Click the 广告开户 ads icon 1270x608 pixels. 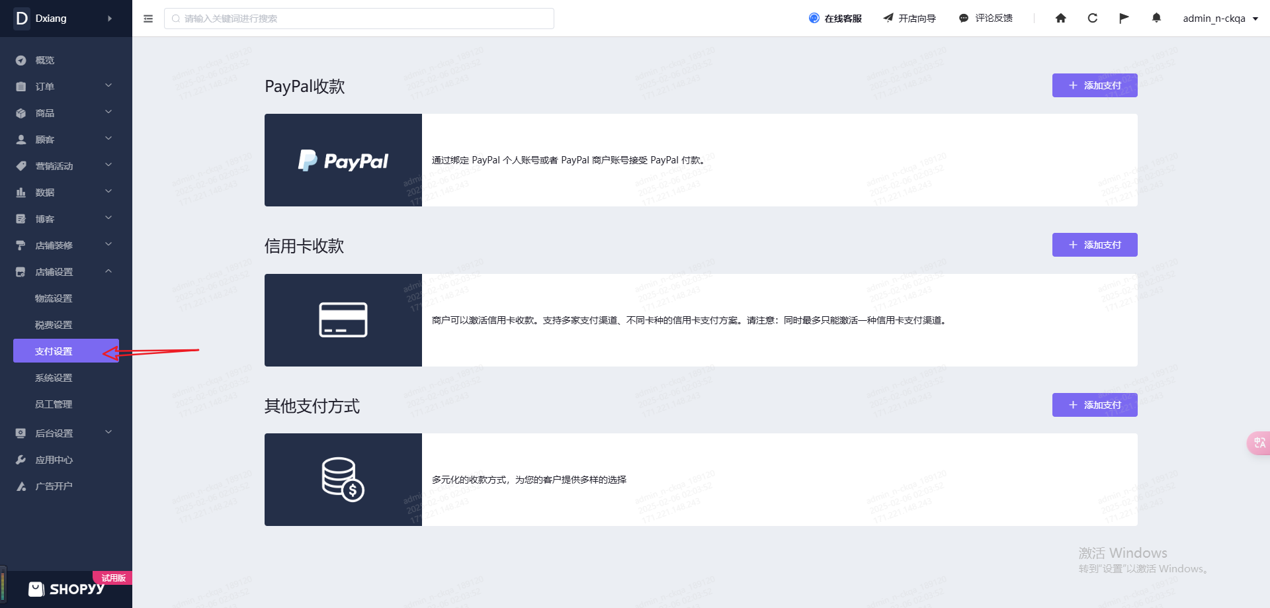coord(21,486)
